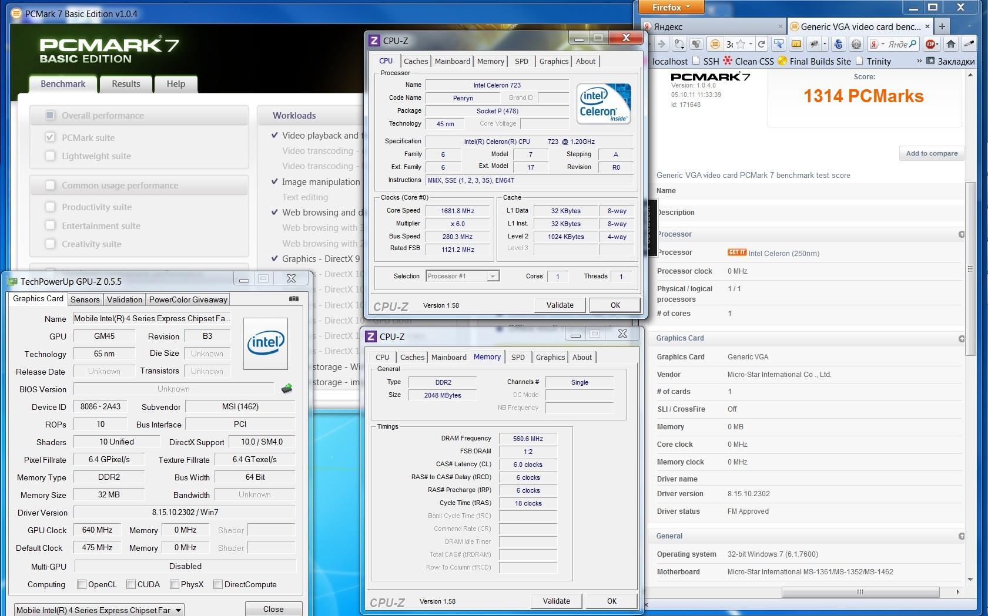The height and width of the screenshot is (616, 988).
Task: Tick the OpenCL checkbox in GPU-Z
Action: [x=82, y=584]
